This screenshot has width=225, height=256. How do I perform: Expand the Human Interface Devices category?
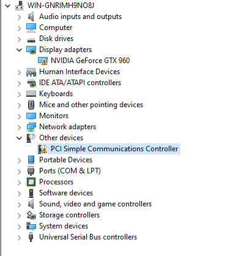click(20, 72)
